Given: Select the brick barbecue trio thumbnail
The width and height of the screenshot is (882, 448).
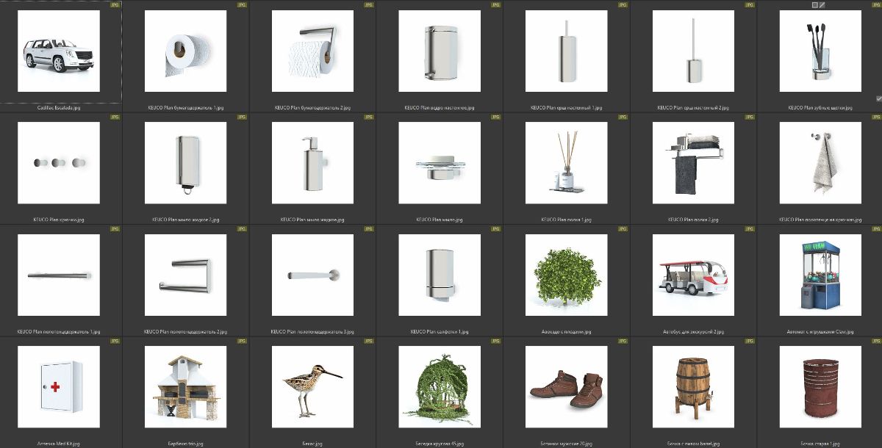Looking at the screenshot, I should (x=185, y=387).
